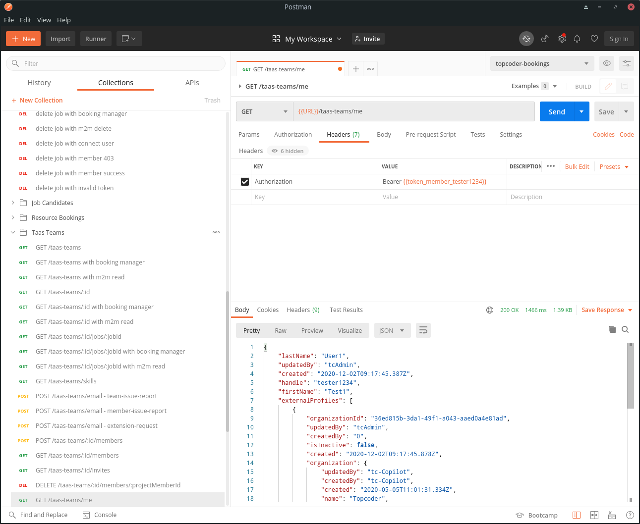
Task: Click the Cookies link
Action: 604,134
